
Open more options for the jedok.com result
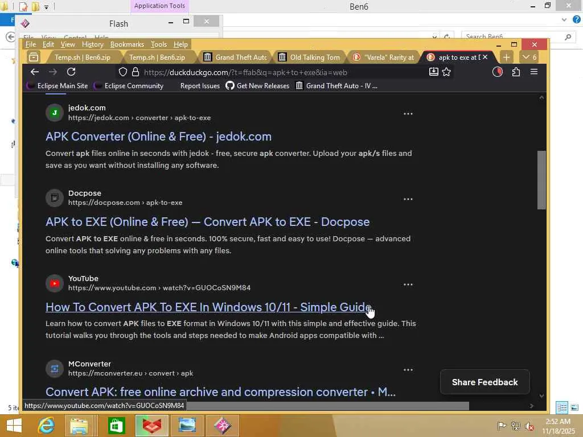(x=408, y=114)
